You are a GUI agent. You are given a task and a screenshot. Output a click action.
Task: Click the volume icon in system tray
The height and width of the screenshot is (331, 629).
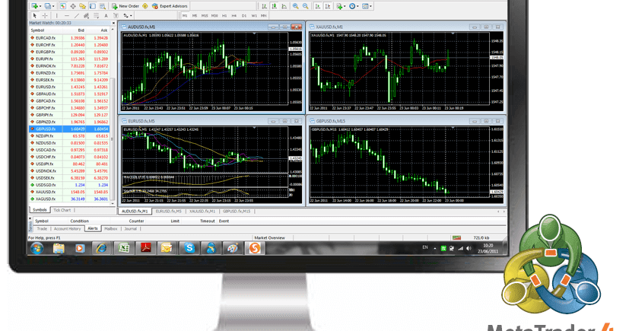pyautogui.click(x=469, y=248)
